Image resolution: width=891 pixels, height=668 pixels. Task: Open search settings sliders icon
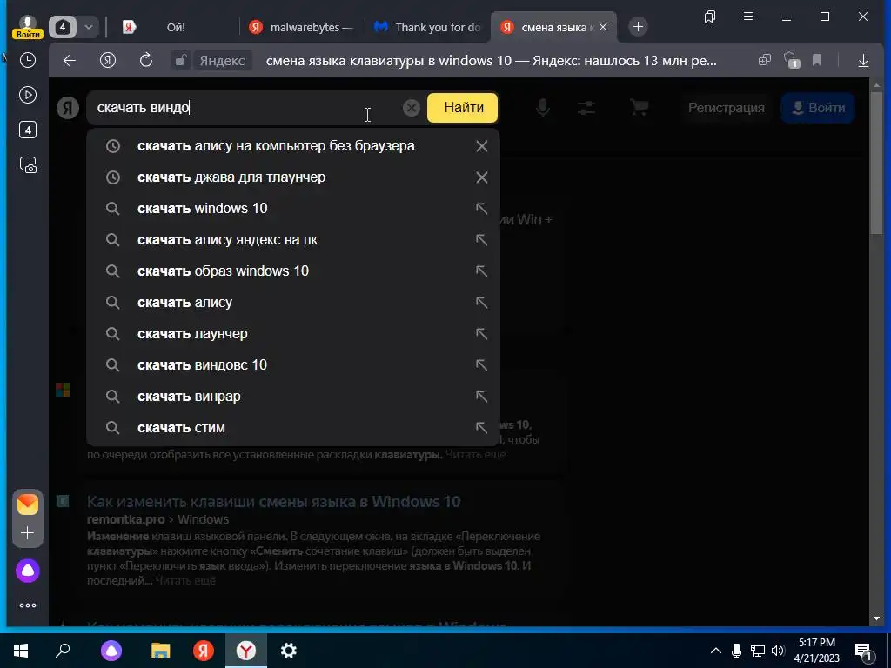(586, 107)
